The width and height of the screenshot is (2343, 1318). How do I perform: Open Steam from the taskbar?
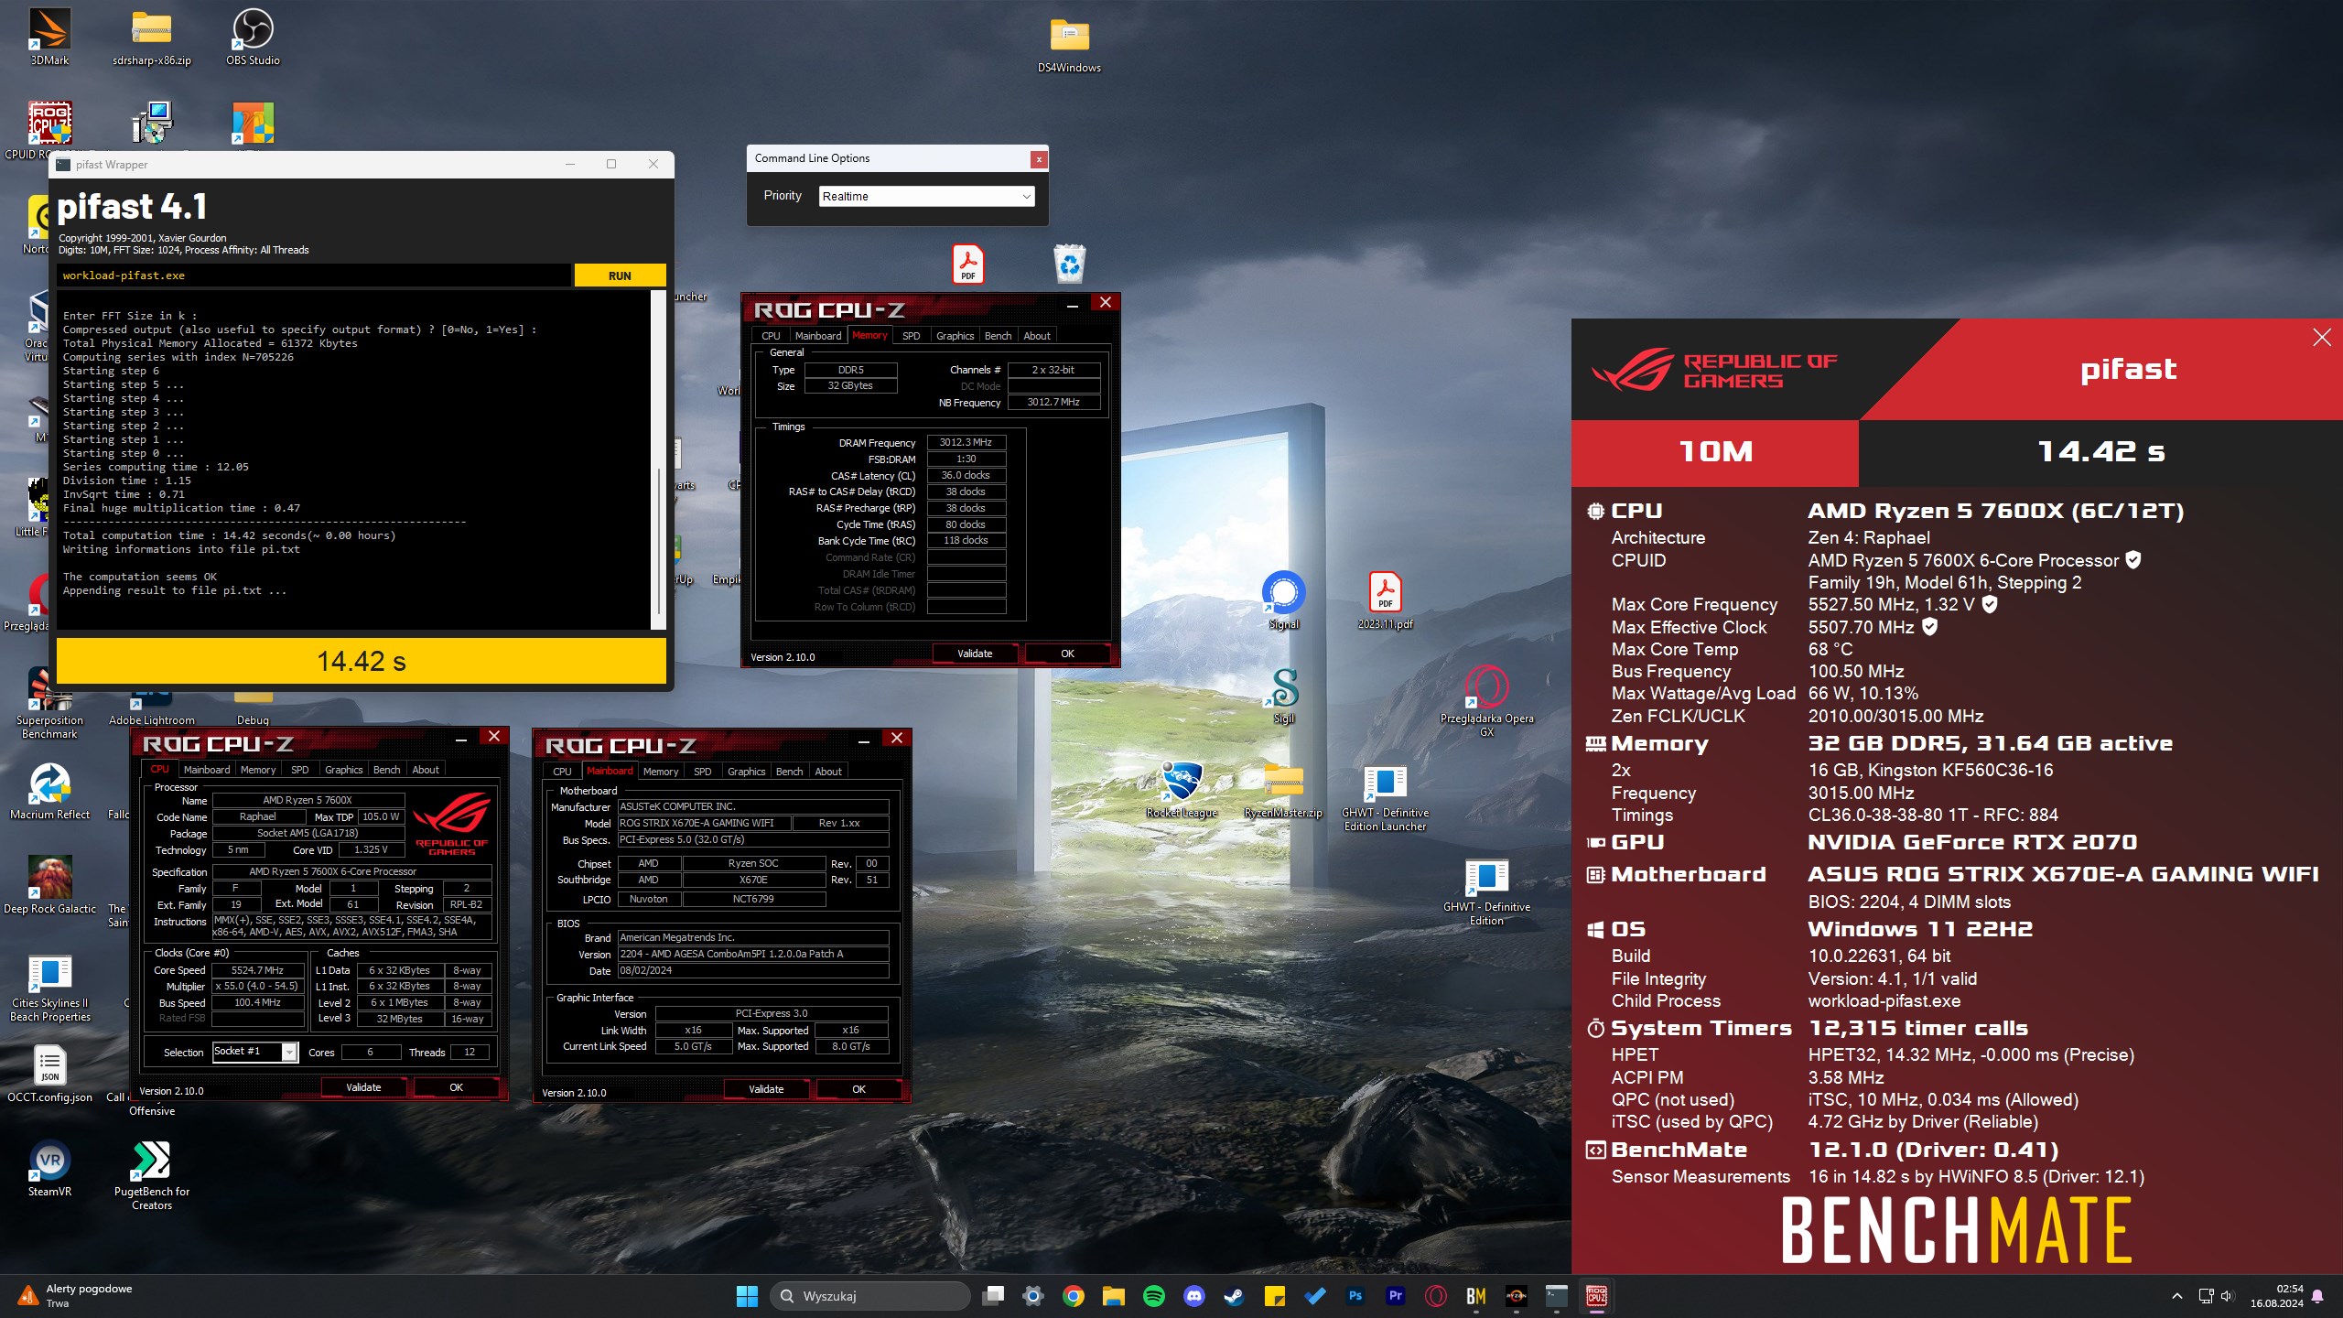pos(1235,1296)
